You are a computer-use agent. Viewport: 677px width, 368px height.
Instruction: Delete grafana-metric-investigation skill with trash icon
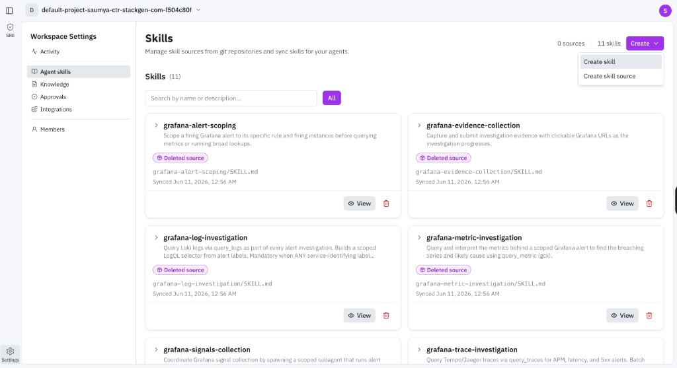tap(649, 316)
